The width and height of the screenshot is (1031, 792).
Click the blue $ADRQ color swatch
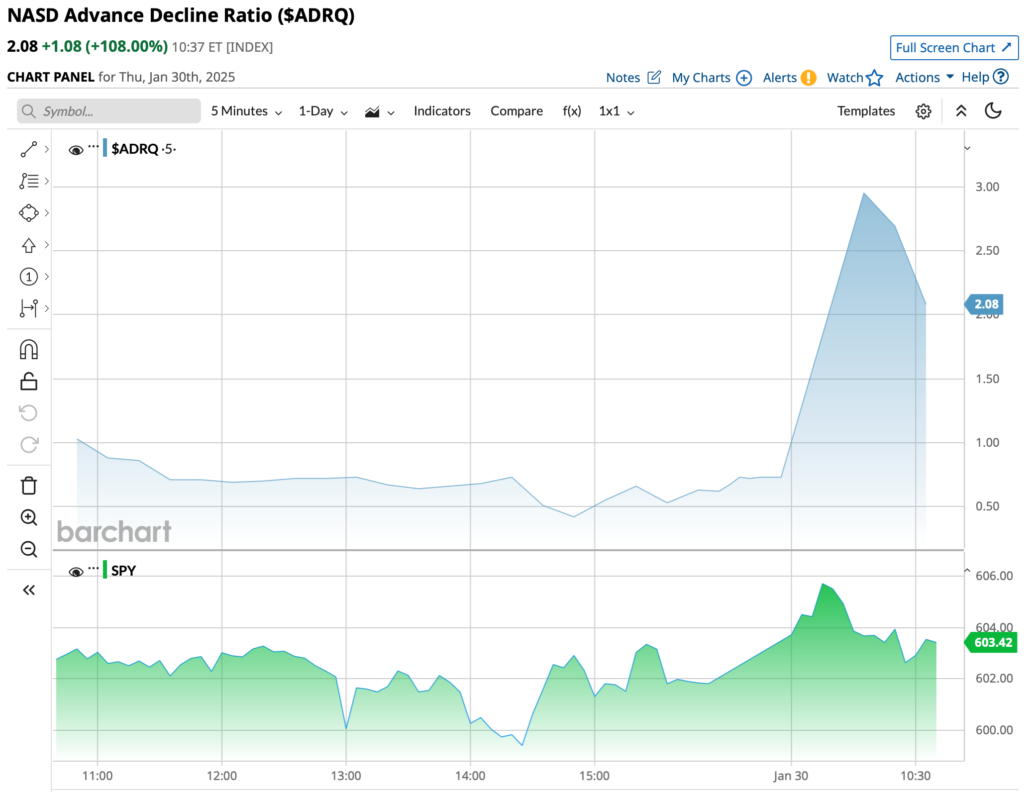coord(105,148)
